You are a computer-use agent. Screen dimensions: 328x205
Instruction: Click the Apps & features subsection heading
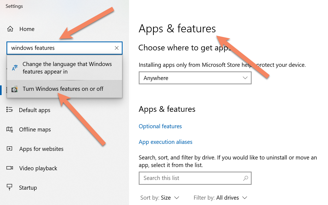(x=167, y=109)
